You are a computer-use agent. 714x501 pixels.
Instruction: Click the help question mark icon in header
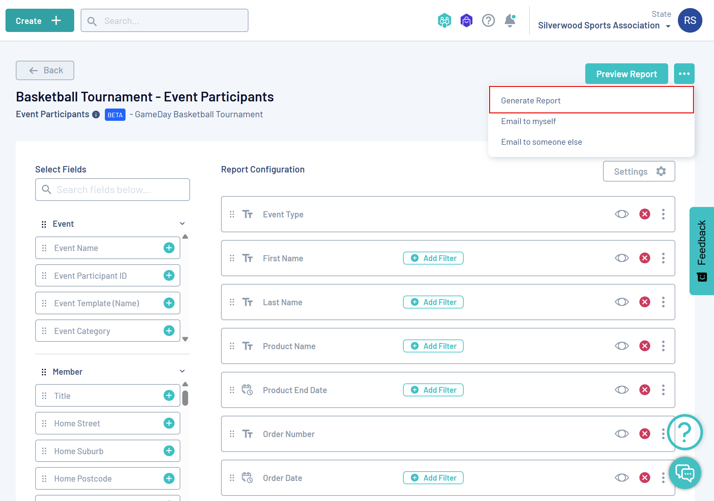(488, 21)
